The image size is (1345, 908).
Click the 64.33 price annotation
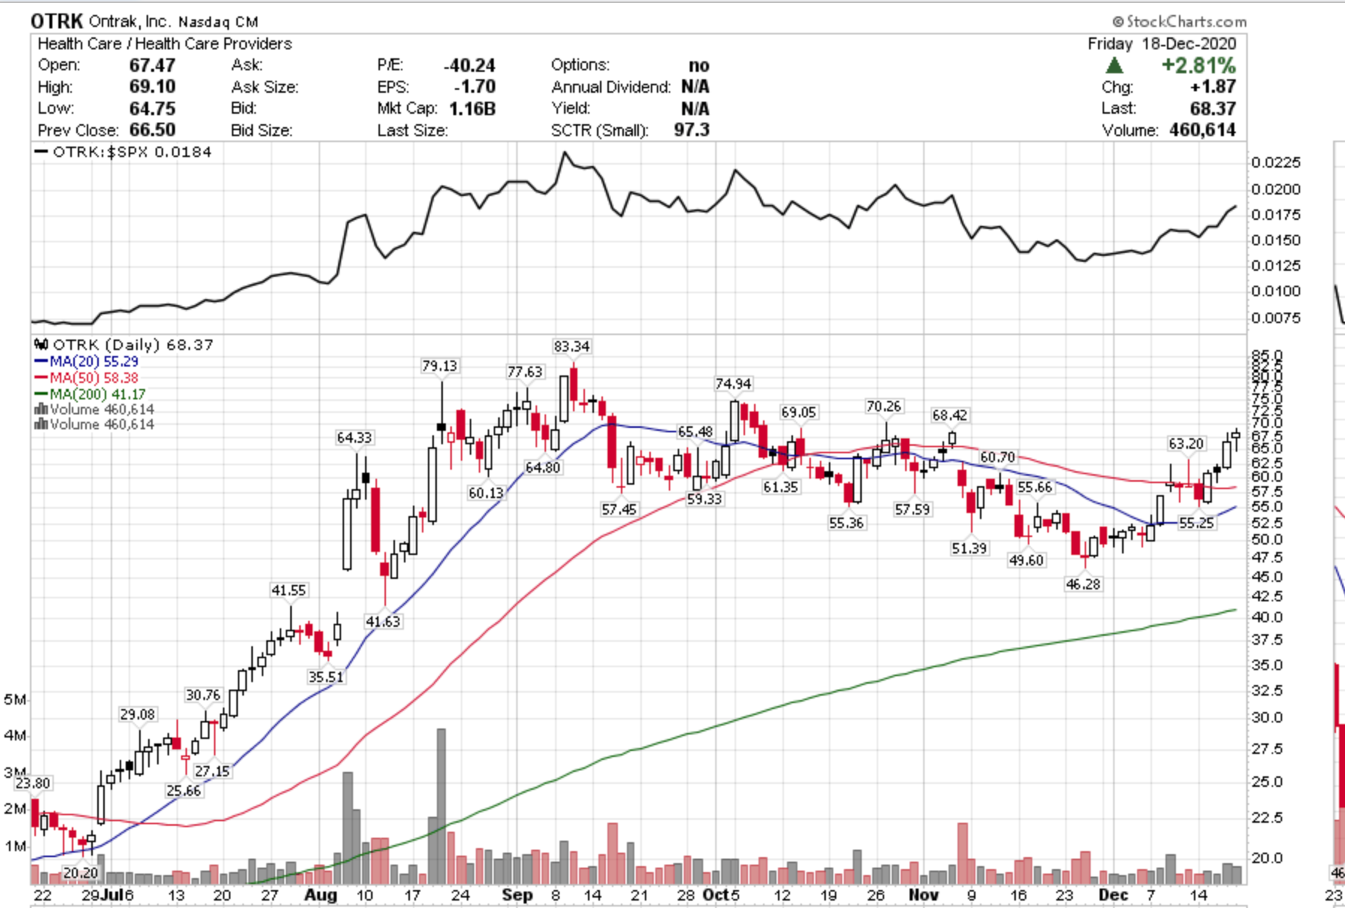354,437
